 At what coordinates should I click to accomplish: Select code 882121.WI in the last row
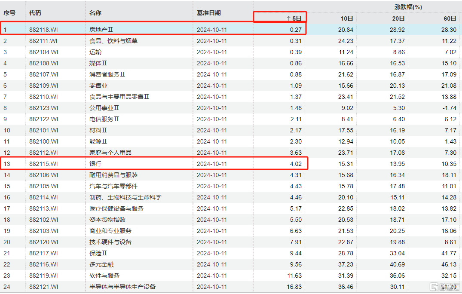click(43, 287)
